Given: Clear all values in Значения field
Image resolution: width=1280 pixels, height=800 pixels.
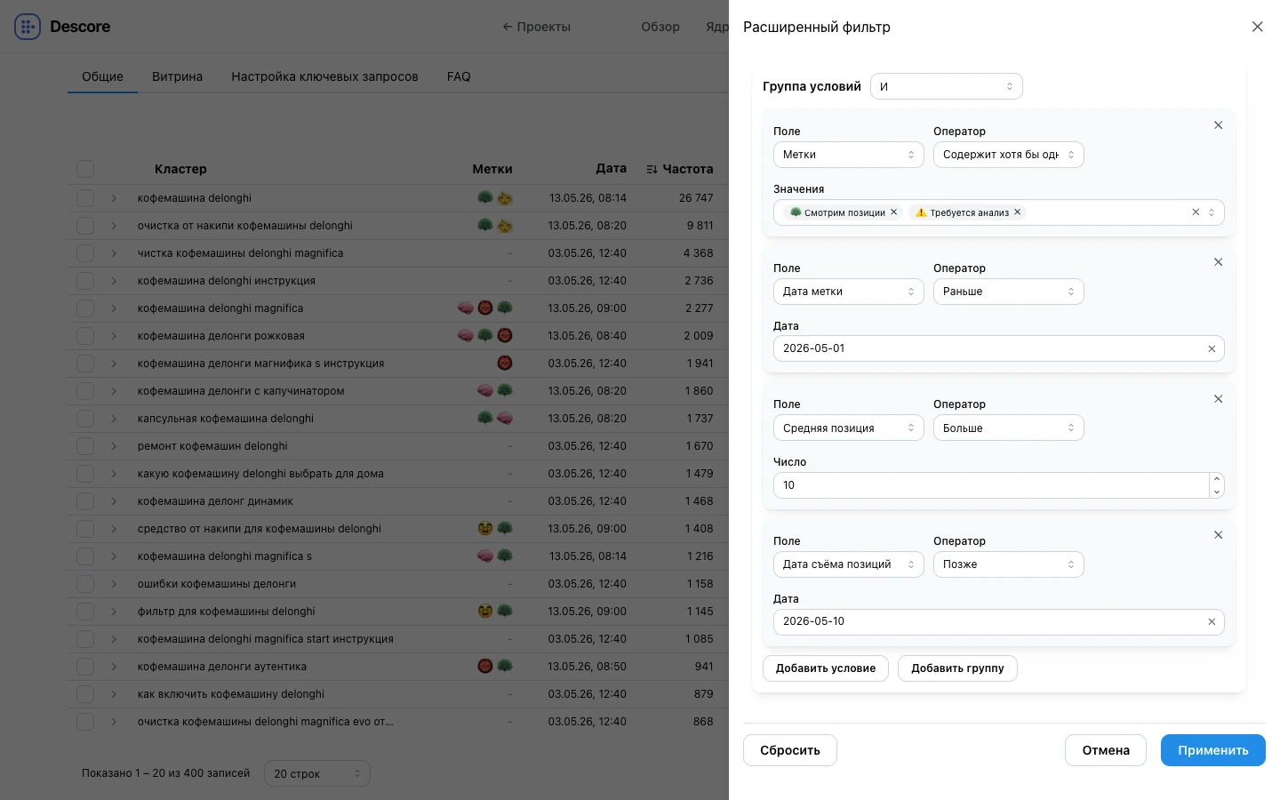Looking at the screenshot, I should (x=1196, y=212).
